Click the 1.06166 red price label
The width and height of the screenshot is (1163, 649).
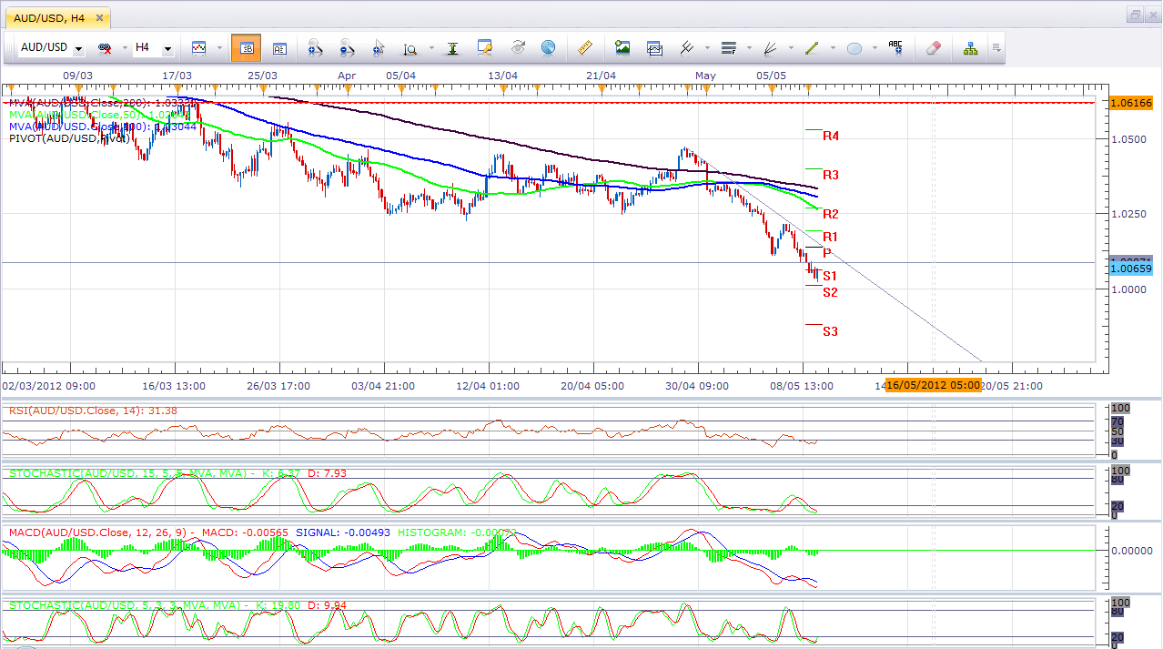coord(1131,103)
